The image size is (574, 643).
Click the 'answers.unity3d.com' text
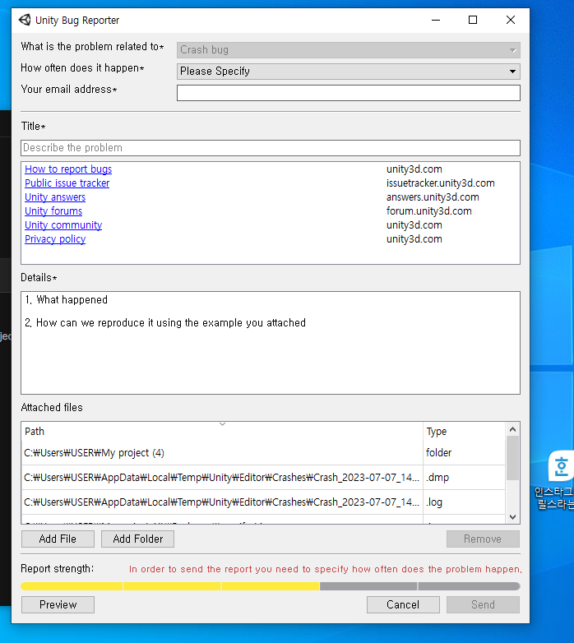click(433, 197)
